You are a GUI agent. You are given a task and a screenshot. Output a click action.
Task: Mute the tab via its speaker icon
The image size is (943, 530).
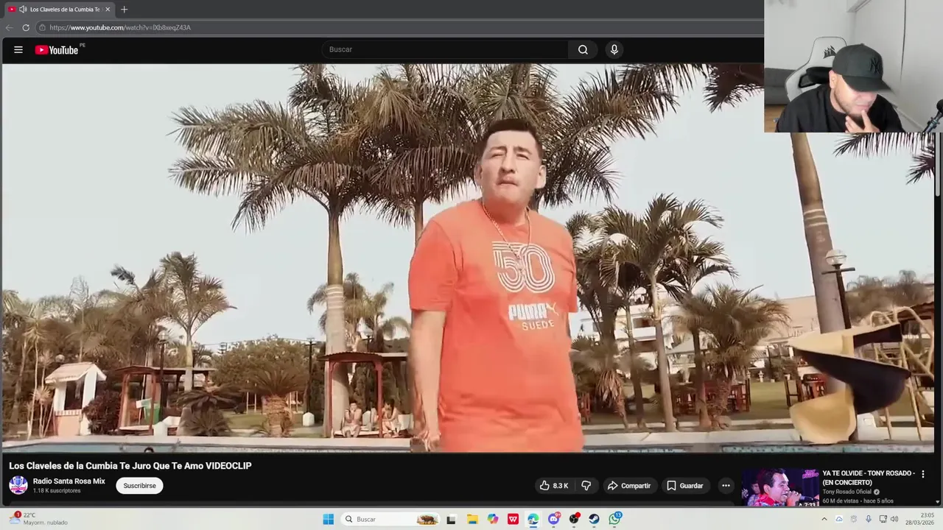pyautogui.click(x=23, y=10)
